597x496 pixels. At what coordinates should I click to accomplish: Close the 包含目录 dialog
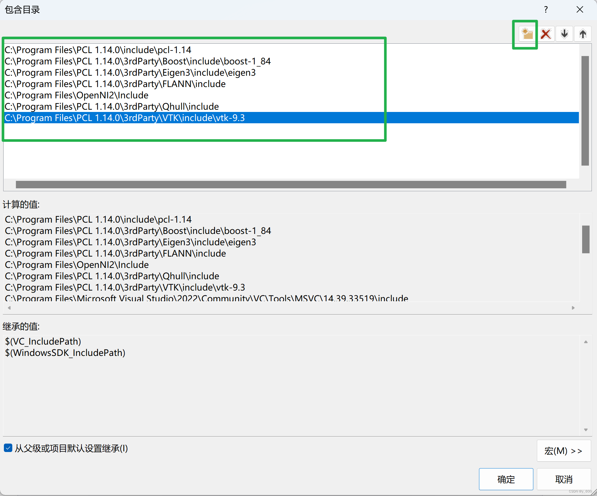[x=580, y=9]
